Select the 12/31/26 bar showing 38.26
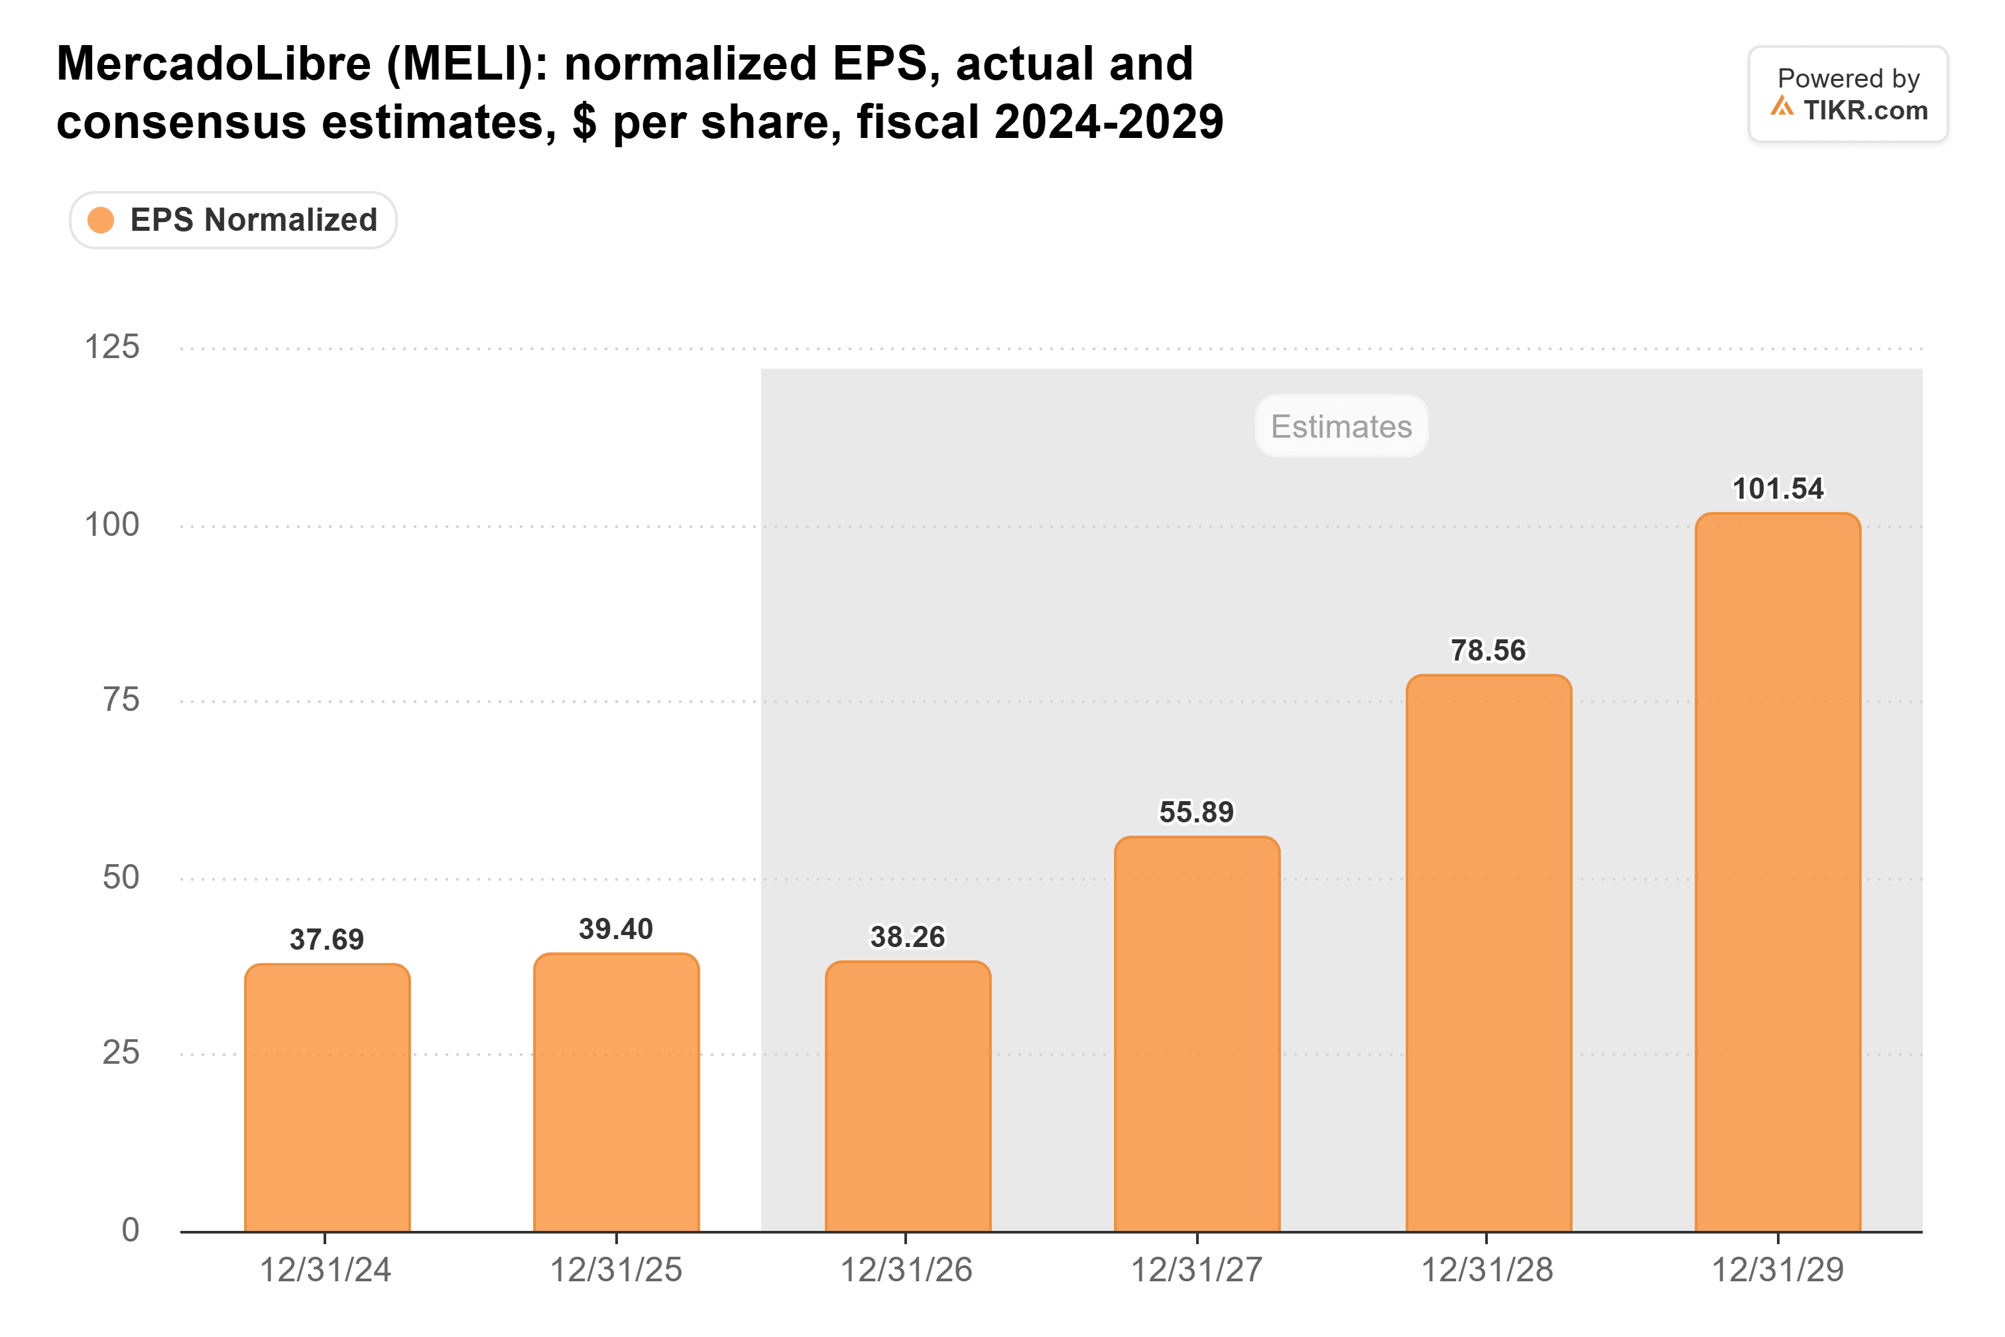This screenshot has width=2005, height=1337. click(x=908, y=1096)
